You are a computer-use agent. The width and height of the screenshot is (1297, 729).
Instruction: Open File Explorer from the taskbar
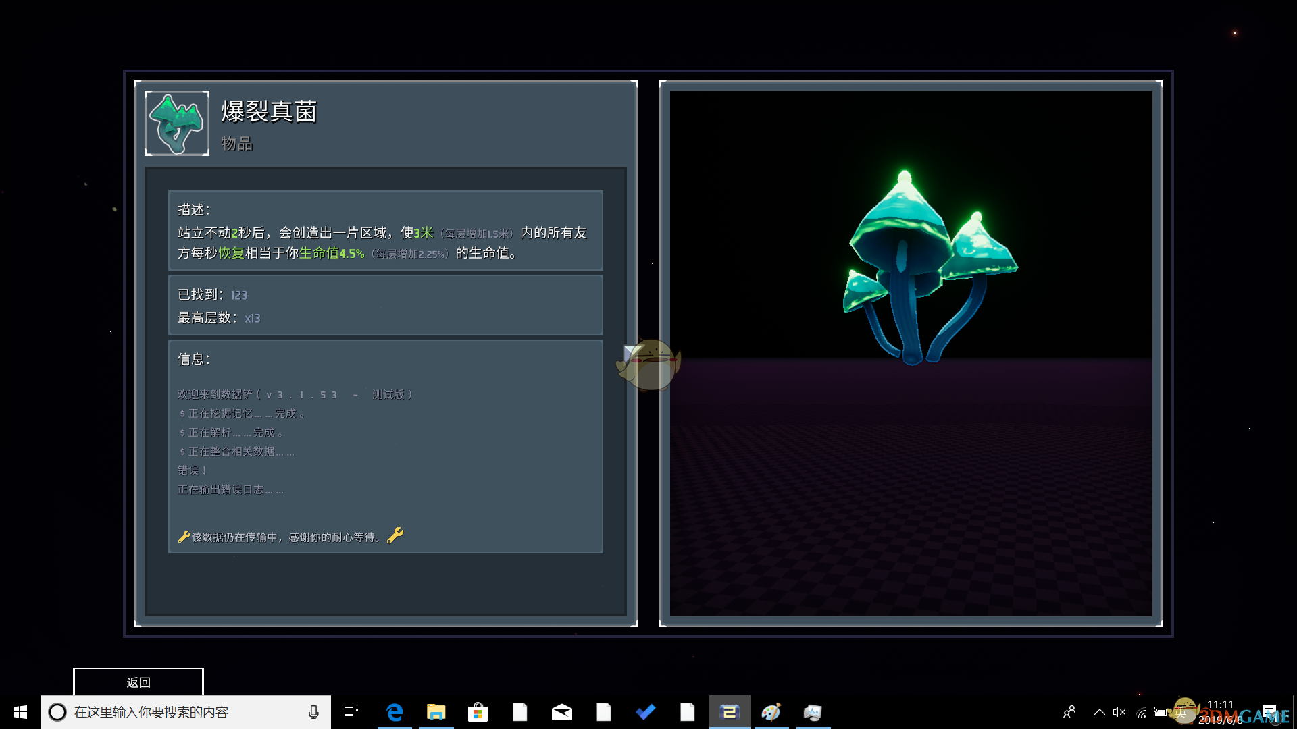click(x=436, y=712)
